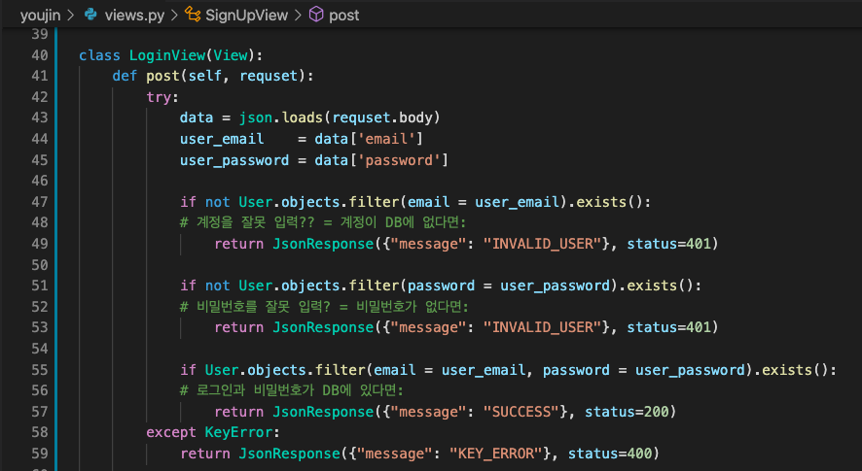Screen dimensions: 862x471
Task: Open the youjin folder breadcrumb
Action: 40,16
